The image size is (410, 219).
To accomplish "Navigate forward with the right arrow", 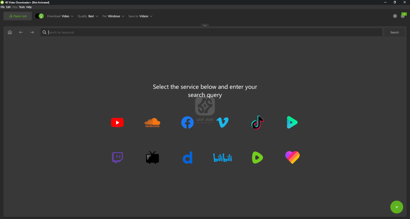I will click(x=32, y=32).
